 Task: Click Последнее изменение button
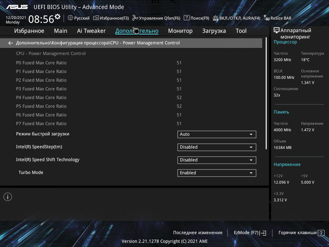click(198, 233)
